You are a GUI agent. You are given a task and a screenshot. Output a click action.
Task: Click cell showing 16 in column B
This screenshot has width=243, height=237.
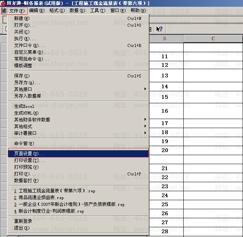[x=166, y=111]
